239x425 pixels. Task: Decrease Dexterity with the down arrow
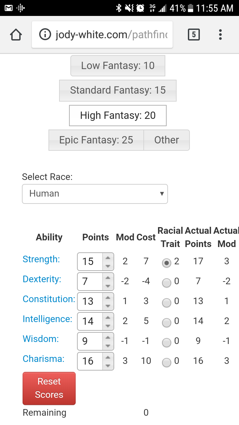(108, 286)
